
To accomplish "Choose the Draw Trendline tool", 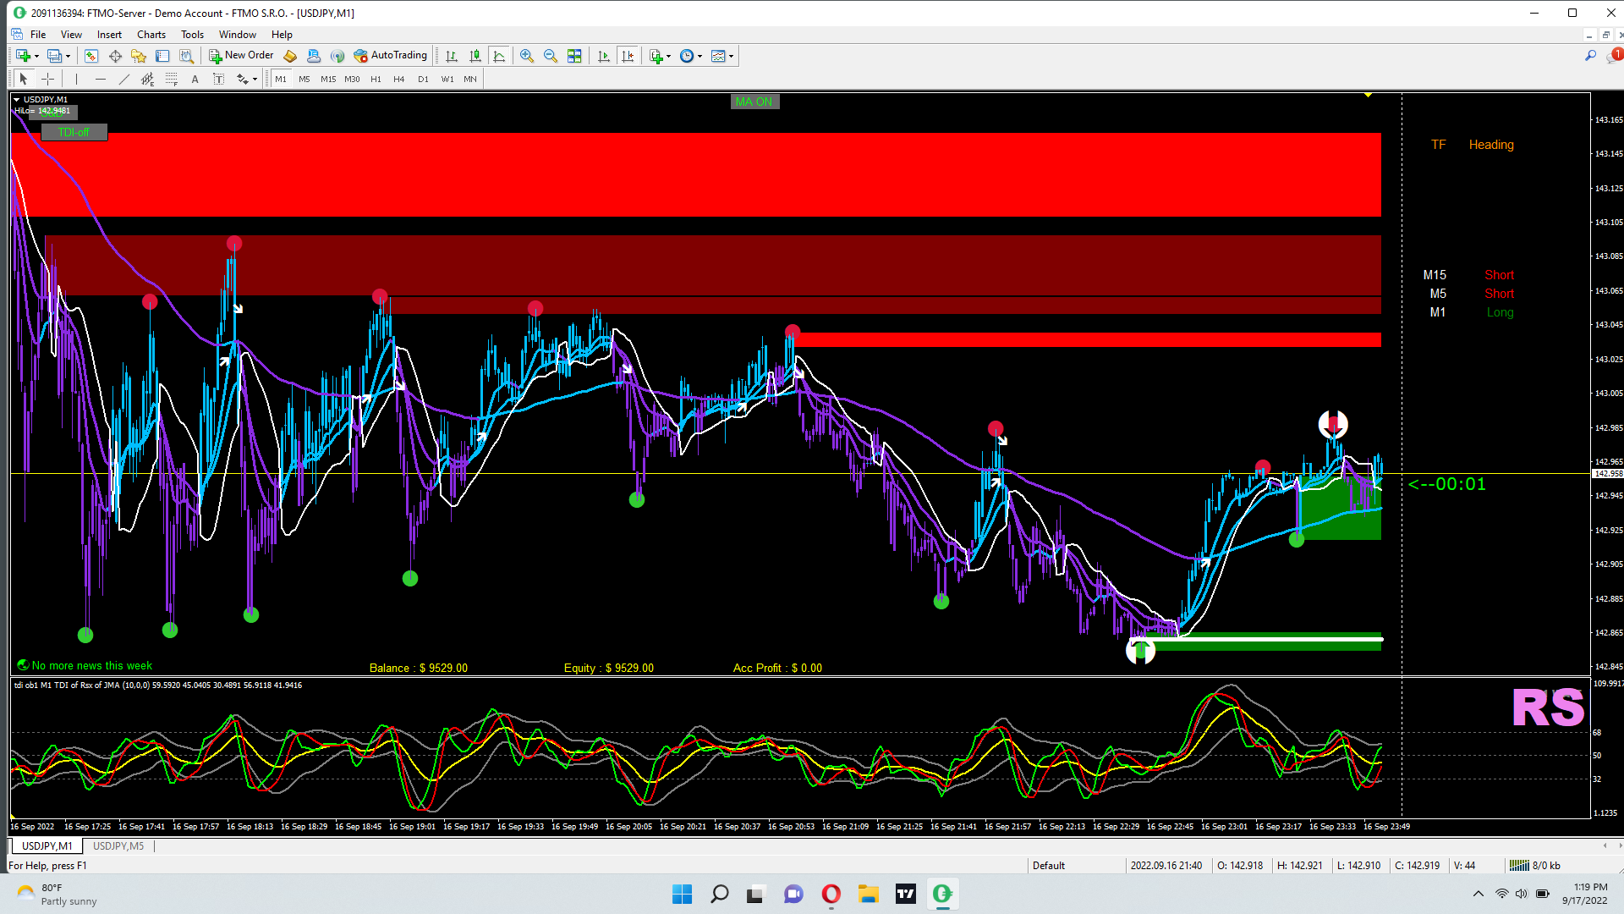I will click(x=124, y=79).
